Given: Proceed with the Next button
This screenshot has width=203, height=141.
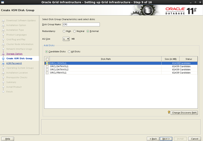Looking at the screenshot, I should 166,139.
